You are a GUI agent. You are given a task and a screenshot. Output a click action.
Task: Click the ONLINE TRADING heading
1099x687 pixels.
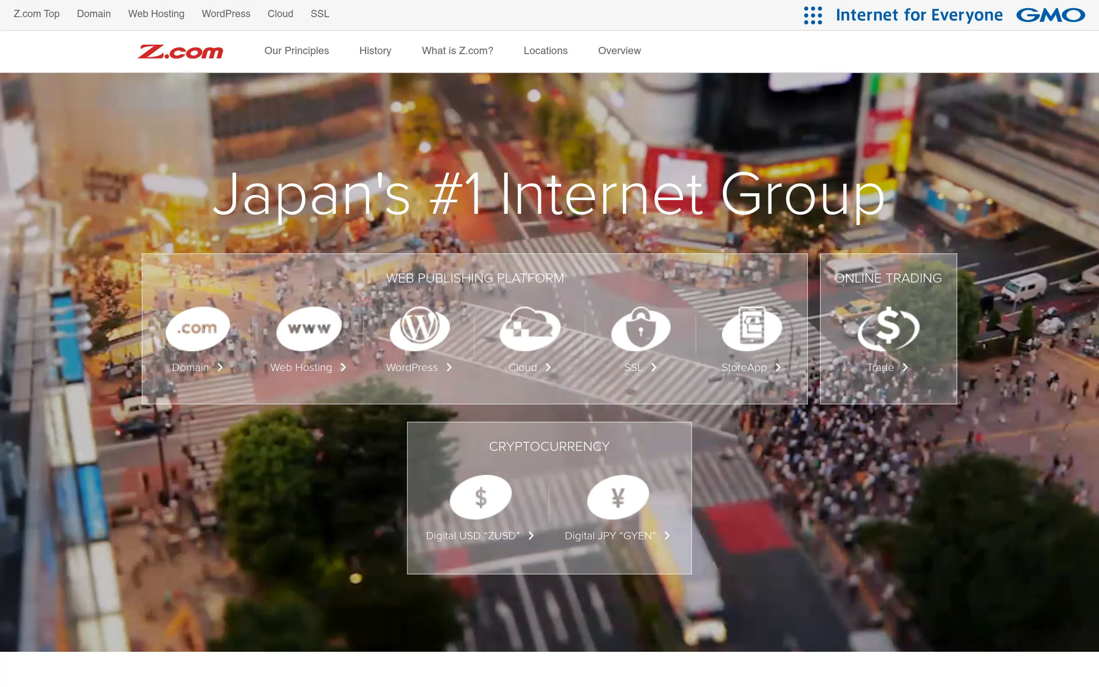(888, 278)
